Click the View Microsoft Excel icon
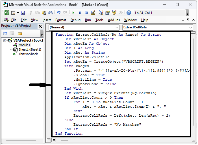The width and height of the screenshot is (198, 145). [6, 13]
